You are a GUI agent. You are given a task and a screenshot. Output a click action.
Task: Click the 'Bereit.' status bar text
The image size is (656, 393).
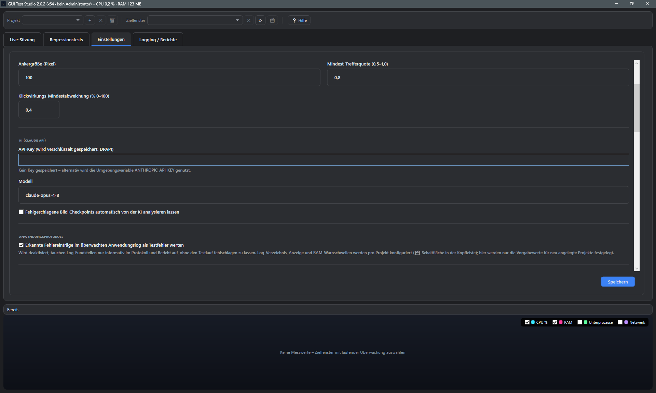[13, 310]
